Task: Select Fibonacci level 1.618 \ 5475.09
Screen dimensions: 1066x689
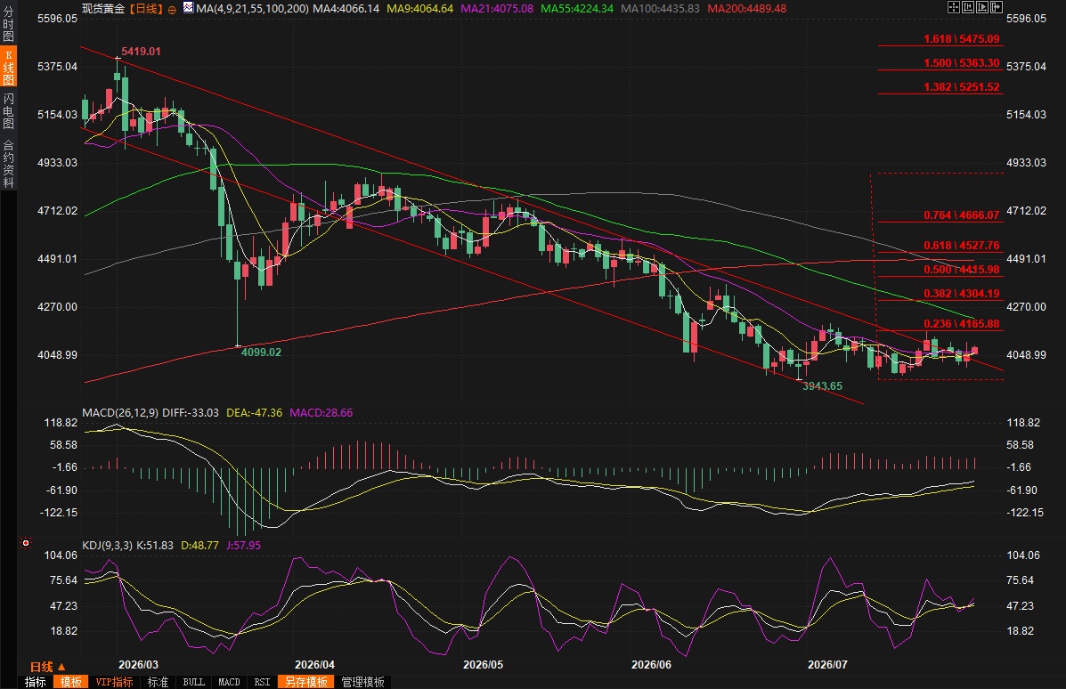Action: [x=961, y=39]
